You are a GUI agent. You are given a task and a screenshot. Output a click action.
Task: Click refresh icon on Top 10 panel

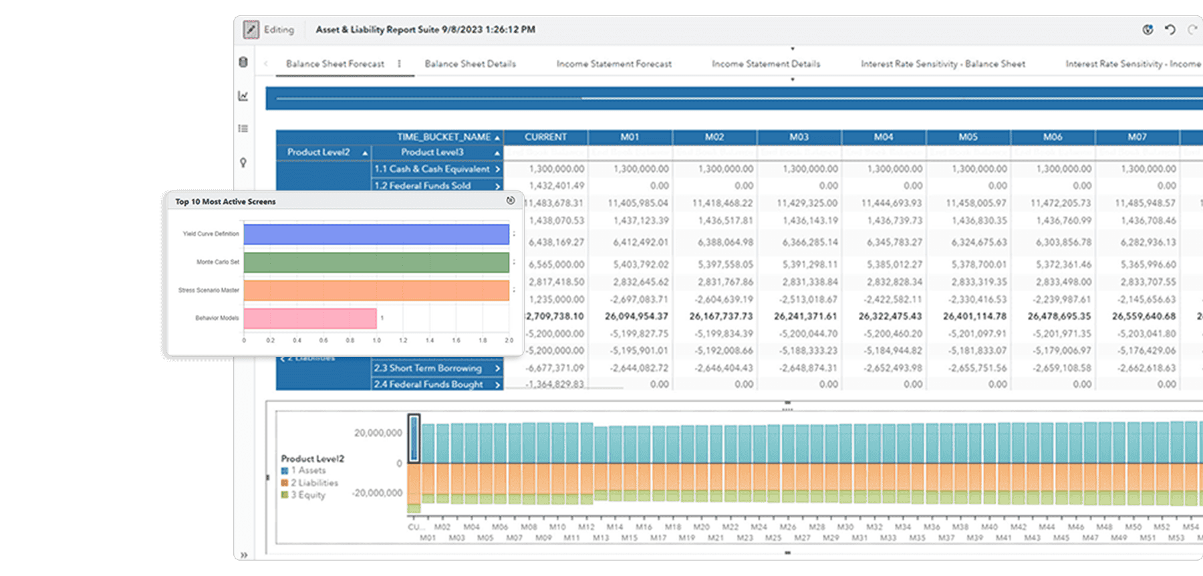point(511,200)
